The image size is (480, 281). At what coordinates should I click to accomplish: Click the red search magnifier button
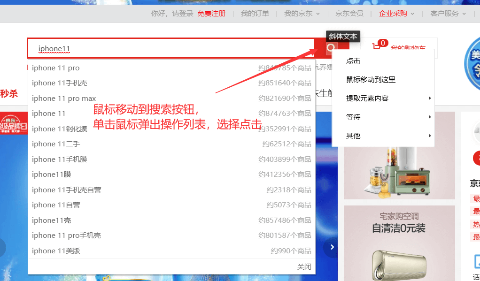click(x=332, y=48)
